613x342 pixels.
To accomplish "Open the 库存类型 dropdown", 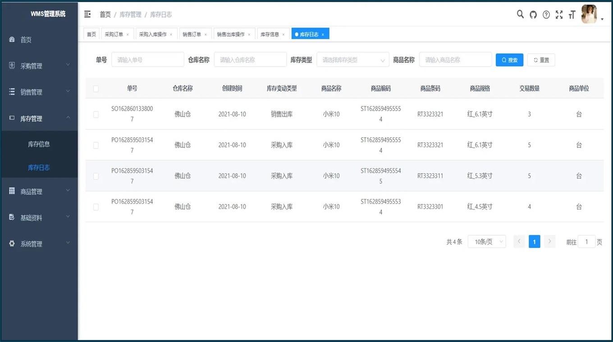I will (x=353, y=60).
